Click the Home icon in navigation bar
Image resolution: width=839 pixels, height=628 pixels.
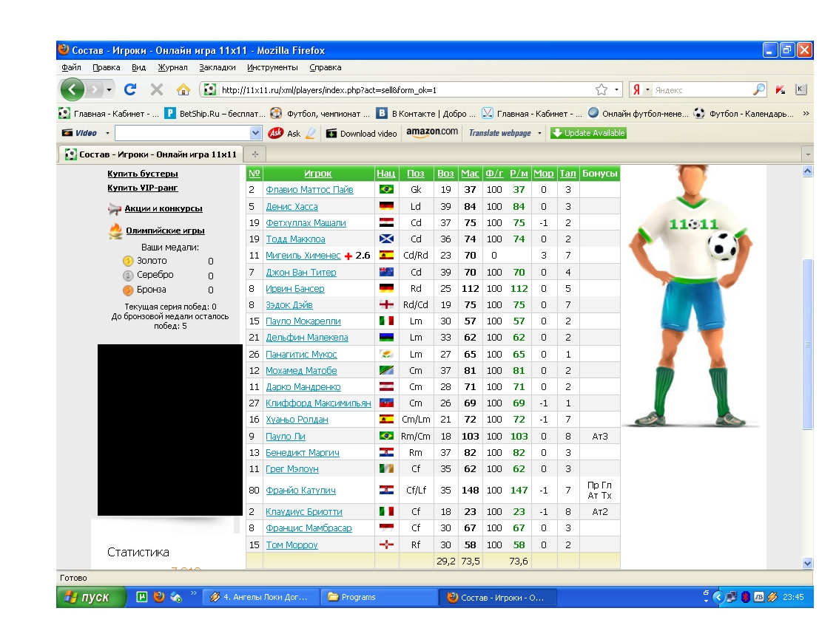tap(183, 89)
